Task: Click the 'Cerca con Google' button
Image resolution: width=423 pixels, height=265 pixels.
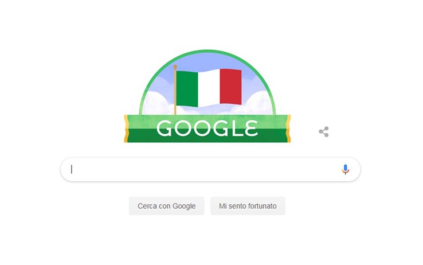Action: click(x=166, y=206)
